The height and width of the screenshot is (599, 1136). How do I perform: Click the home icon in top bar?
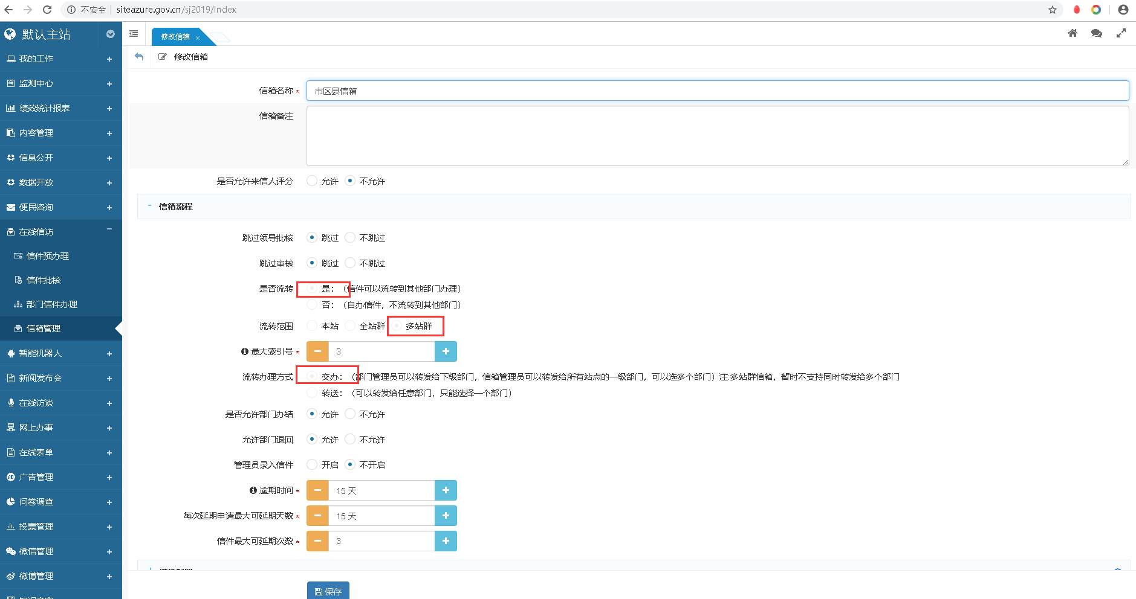pyautogui.click(x=1072, y=33)
